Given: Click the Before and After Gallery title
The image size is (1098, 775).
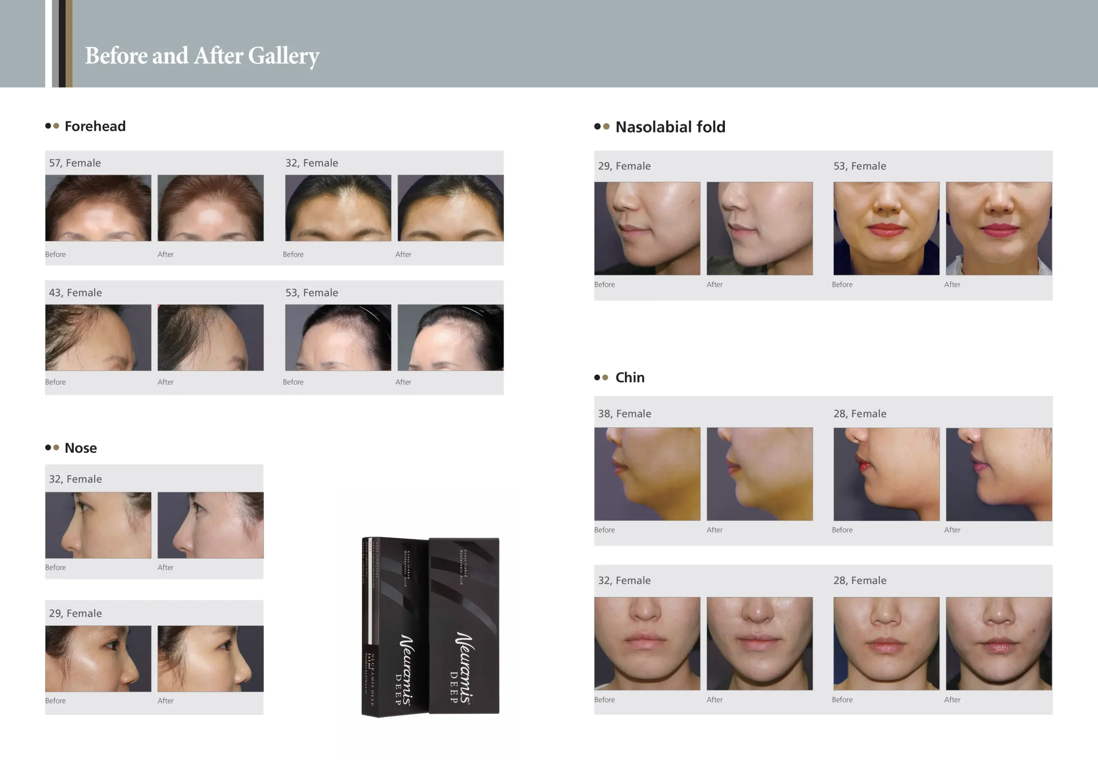Looking at the screenshot, I should click(202, 55).
